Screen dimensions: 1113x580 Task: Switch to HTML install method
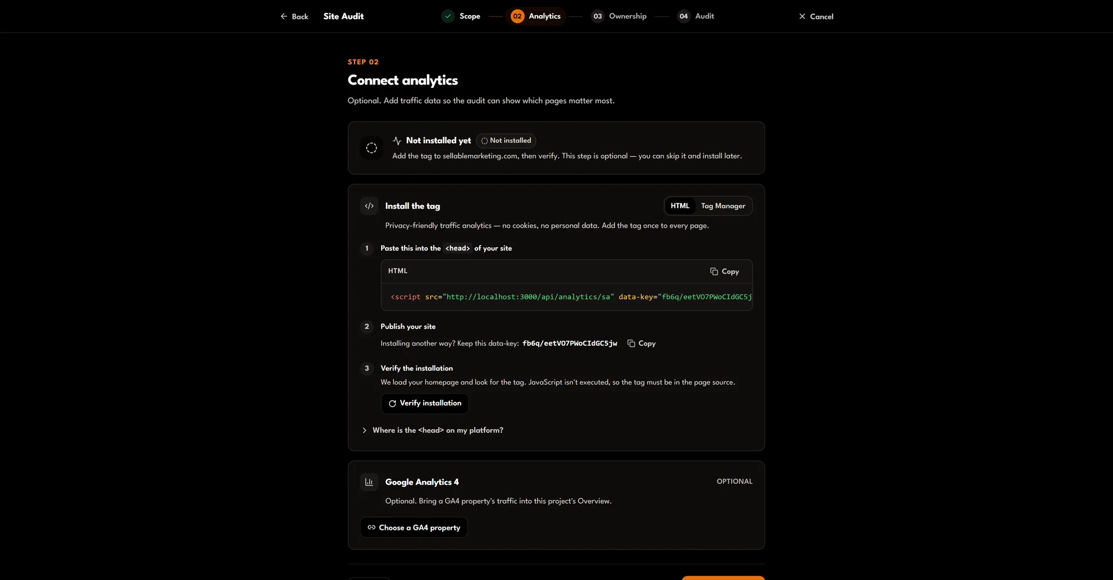[679, 206]
